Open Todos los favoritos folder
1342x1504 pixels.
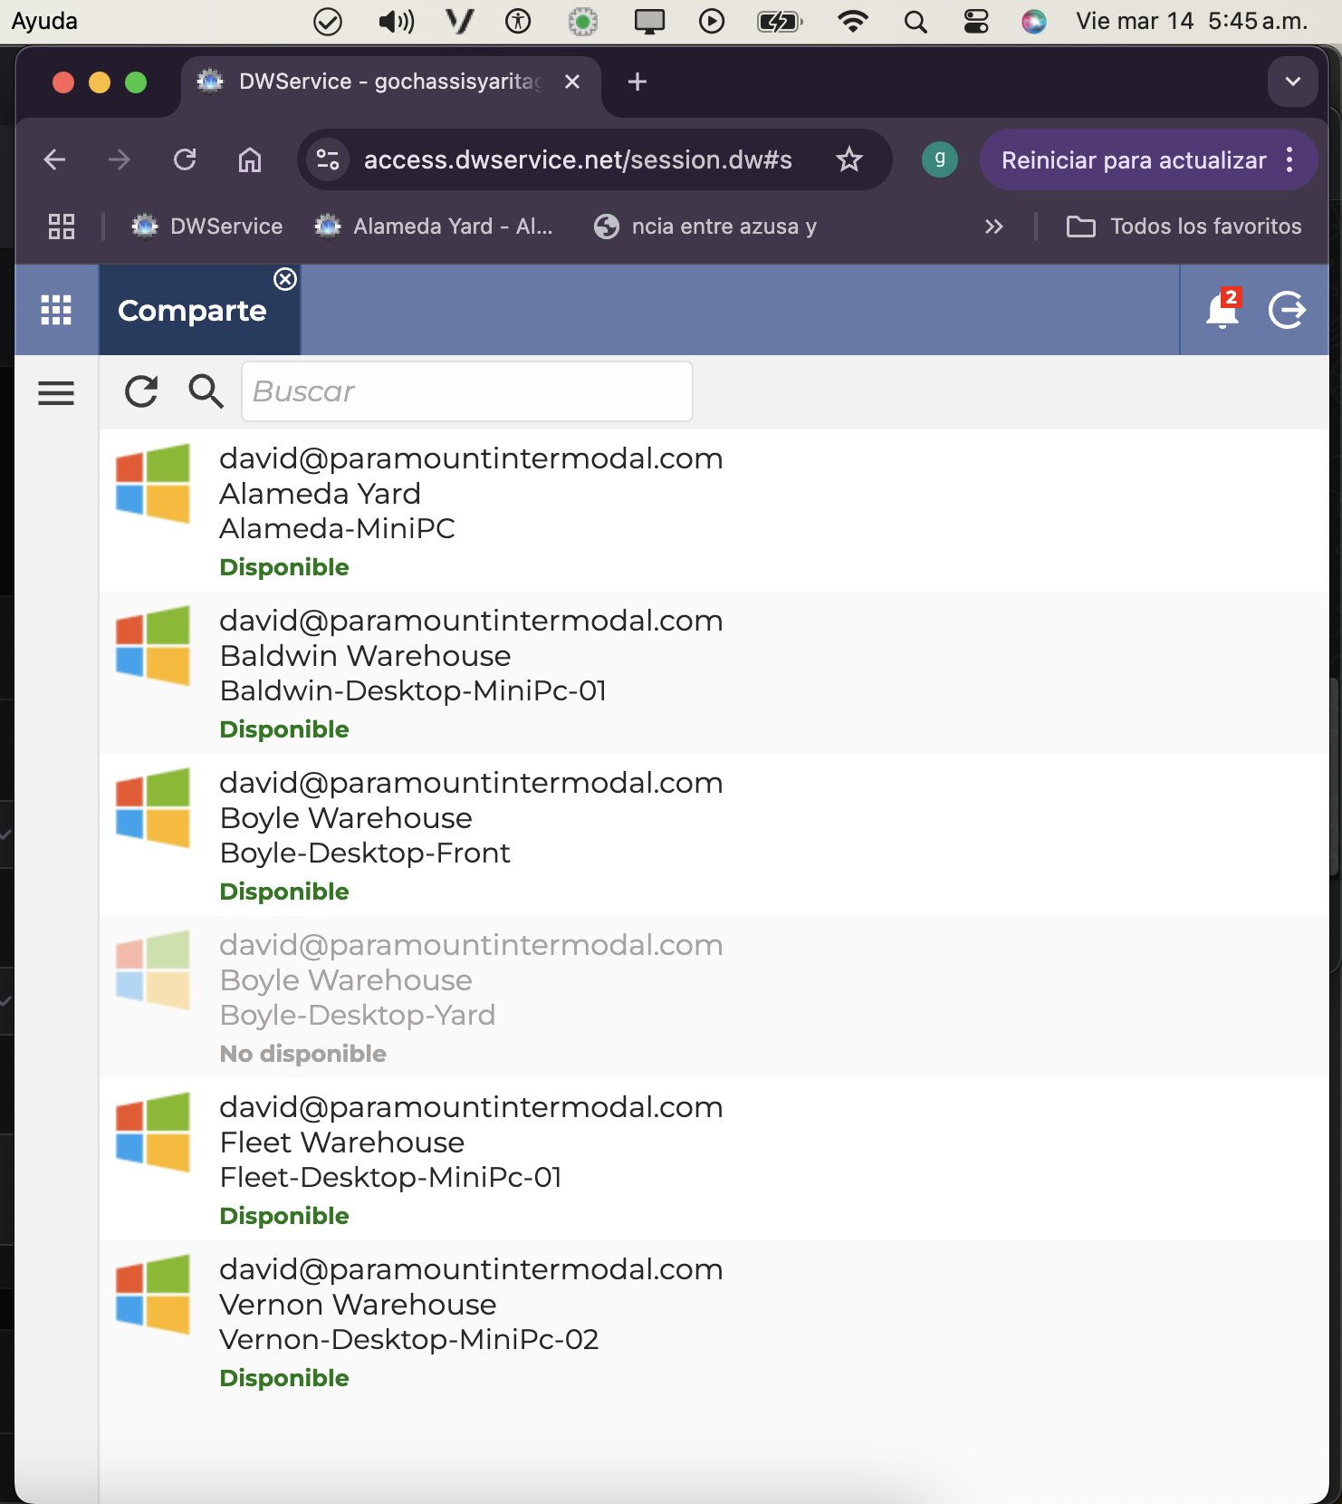tap(1184, 227)
